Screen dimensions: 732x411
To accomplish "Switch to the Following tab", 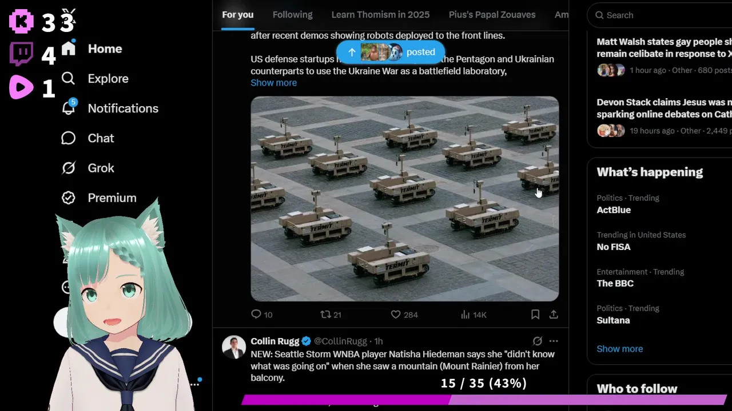I will [x=292, y=15].
